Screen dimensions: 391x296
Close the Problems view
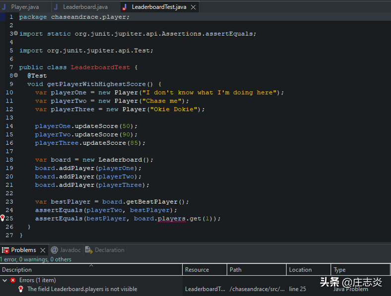point(43,250)
